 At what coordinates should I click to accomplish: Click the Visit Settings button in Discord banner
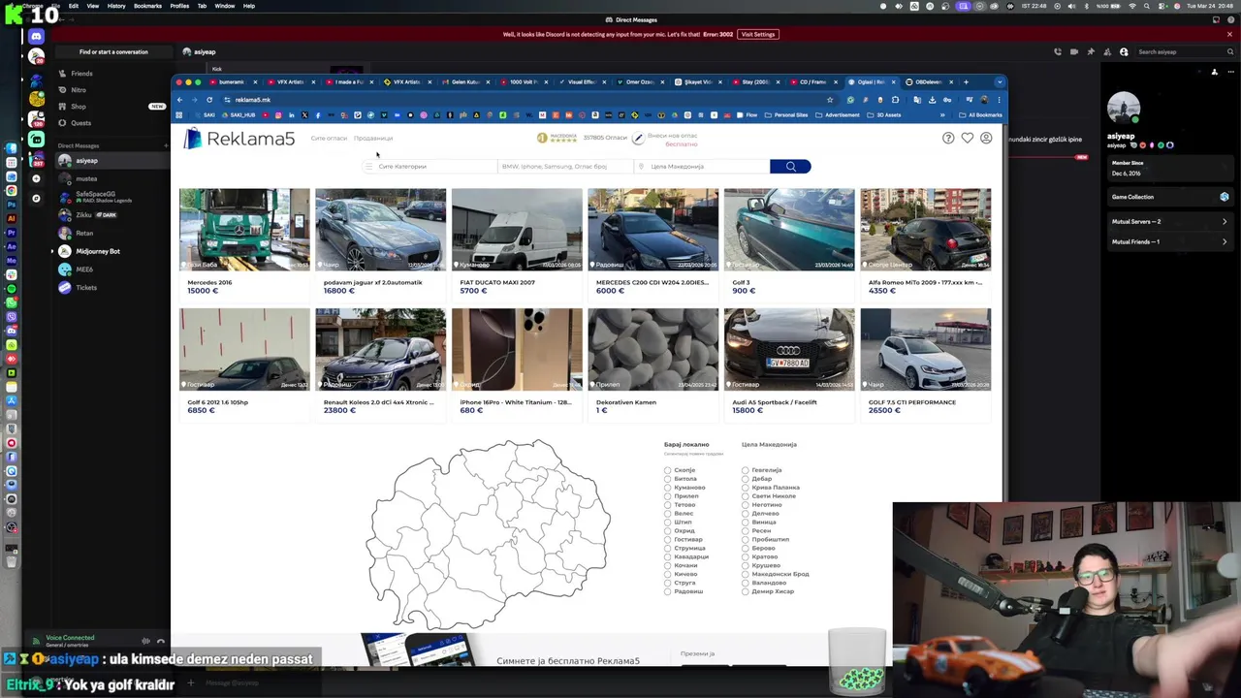[x=758, y=35]
